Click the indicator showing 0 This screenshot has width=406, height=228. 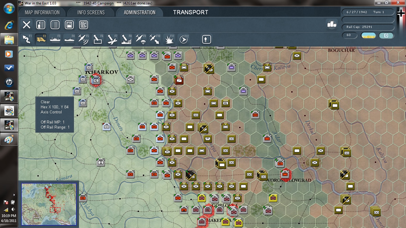click(386, 36)
